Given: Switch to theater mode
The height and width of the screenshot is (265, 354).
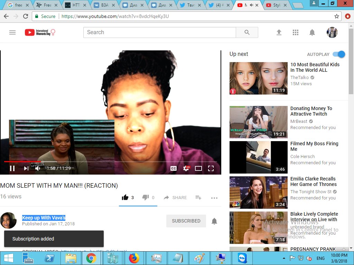Looking at the screenshot, I should click(x=198, y=168).
